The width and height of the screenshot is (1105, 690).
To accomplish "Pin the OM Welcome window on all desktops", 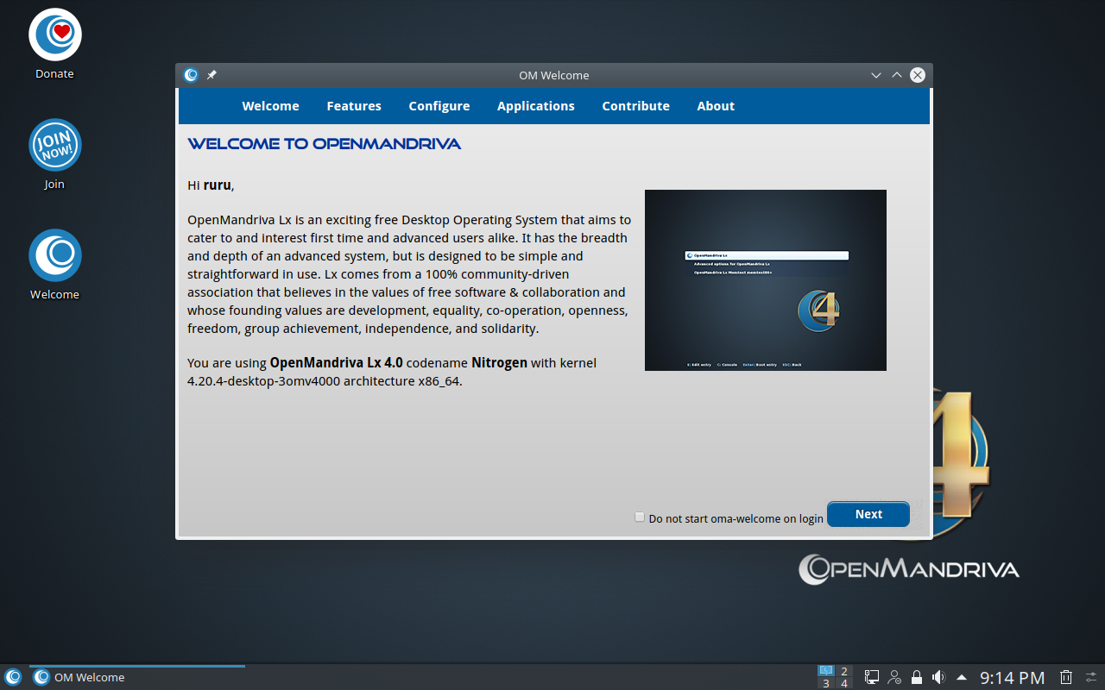I will (x=212, y=75).
